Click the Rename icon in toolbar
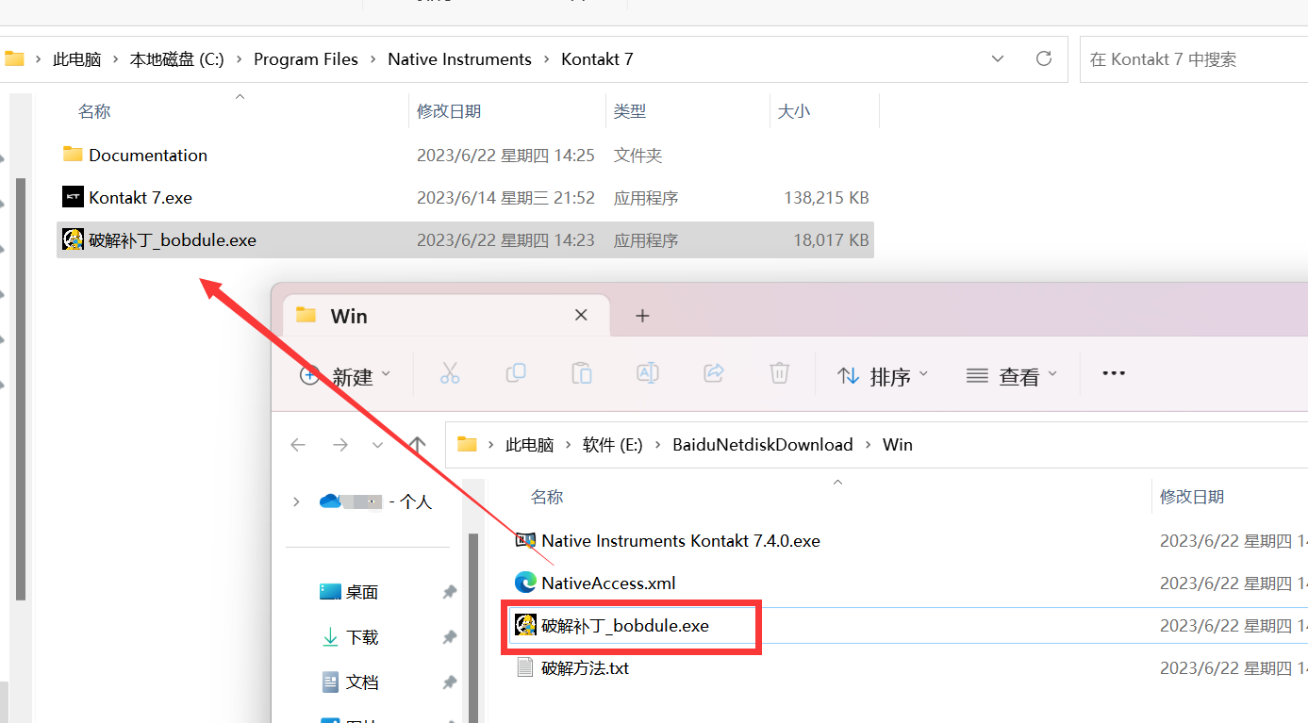 [648, 373]
